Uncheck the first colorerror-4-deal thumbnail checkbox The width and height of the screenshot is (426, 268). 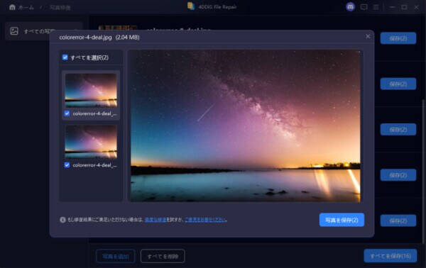point(67,113)
